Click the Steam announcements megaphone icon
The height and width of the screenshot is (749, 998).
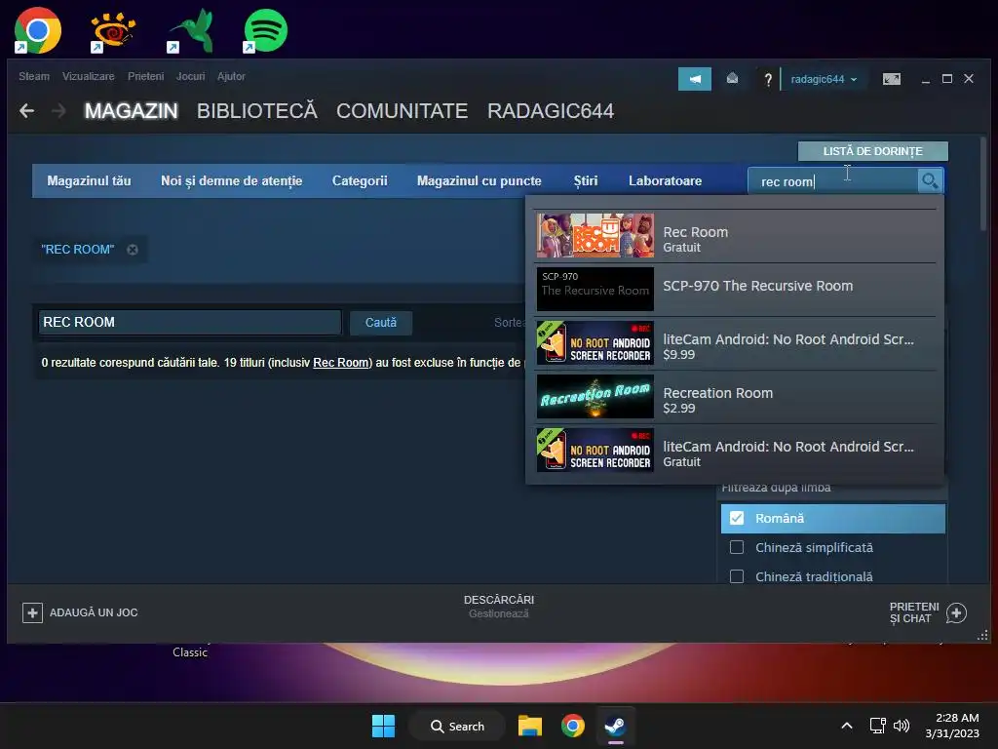[x=694, y=79]
